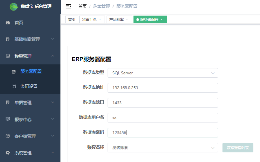Close the 称重汇总 tab
The height and width of the screenshot is (162, 260).
pos(100,20)
